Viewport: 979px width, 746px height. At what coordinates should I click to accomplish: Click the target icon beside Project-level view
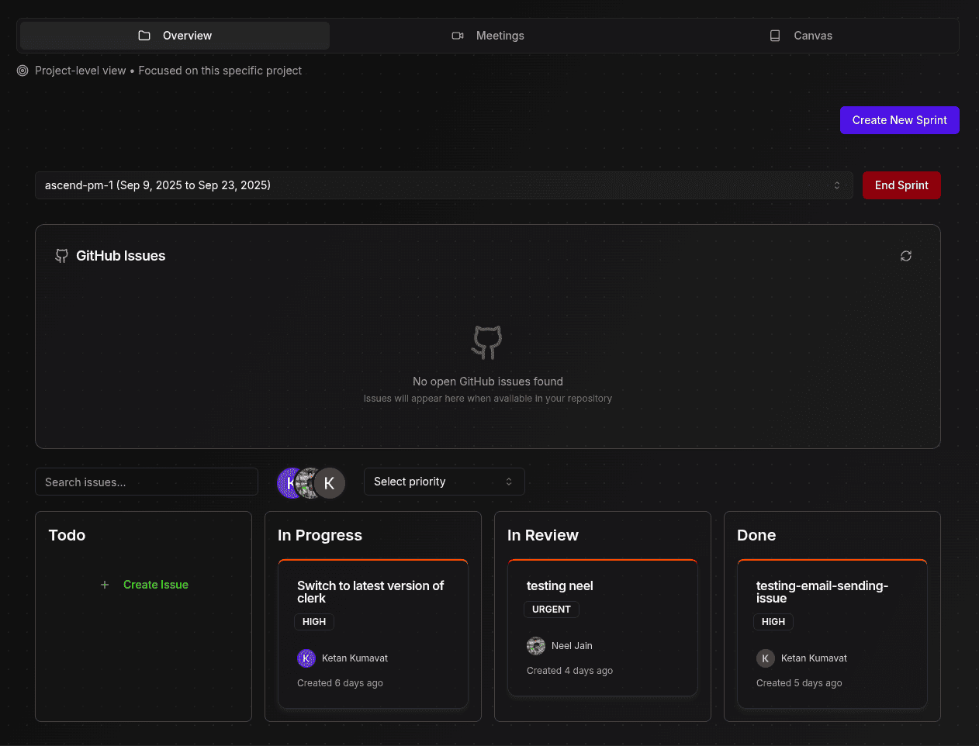tap(22, 71)
